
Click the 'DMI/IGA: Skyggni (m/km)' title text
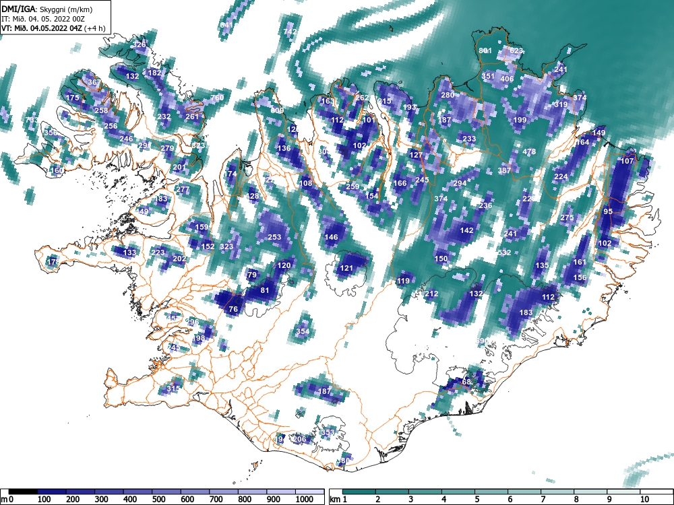[47, 9]
